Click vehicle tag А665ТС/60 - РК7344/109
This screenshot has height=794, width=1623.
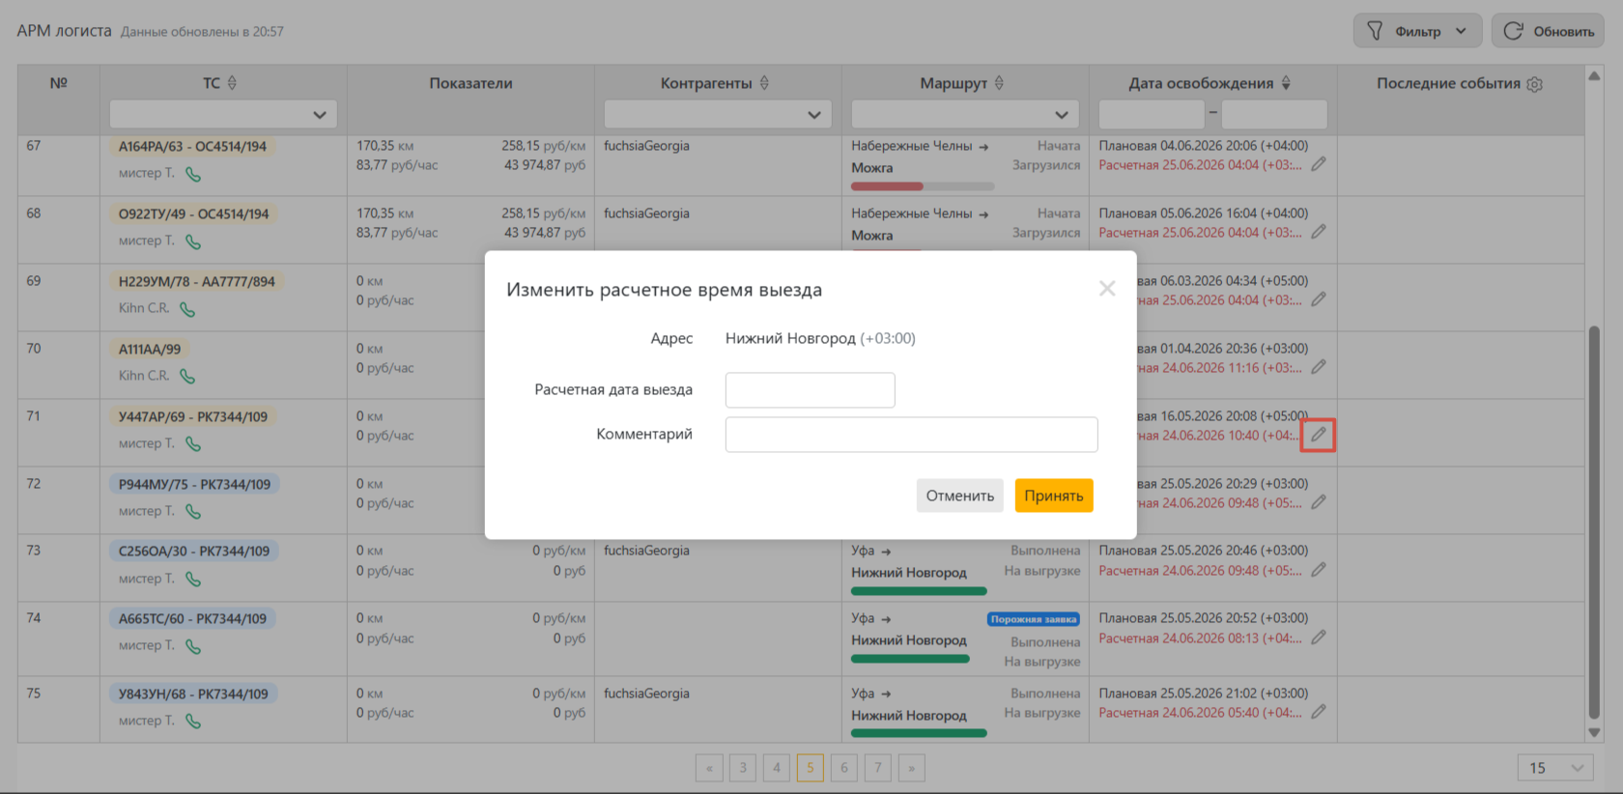point(192,618)
